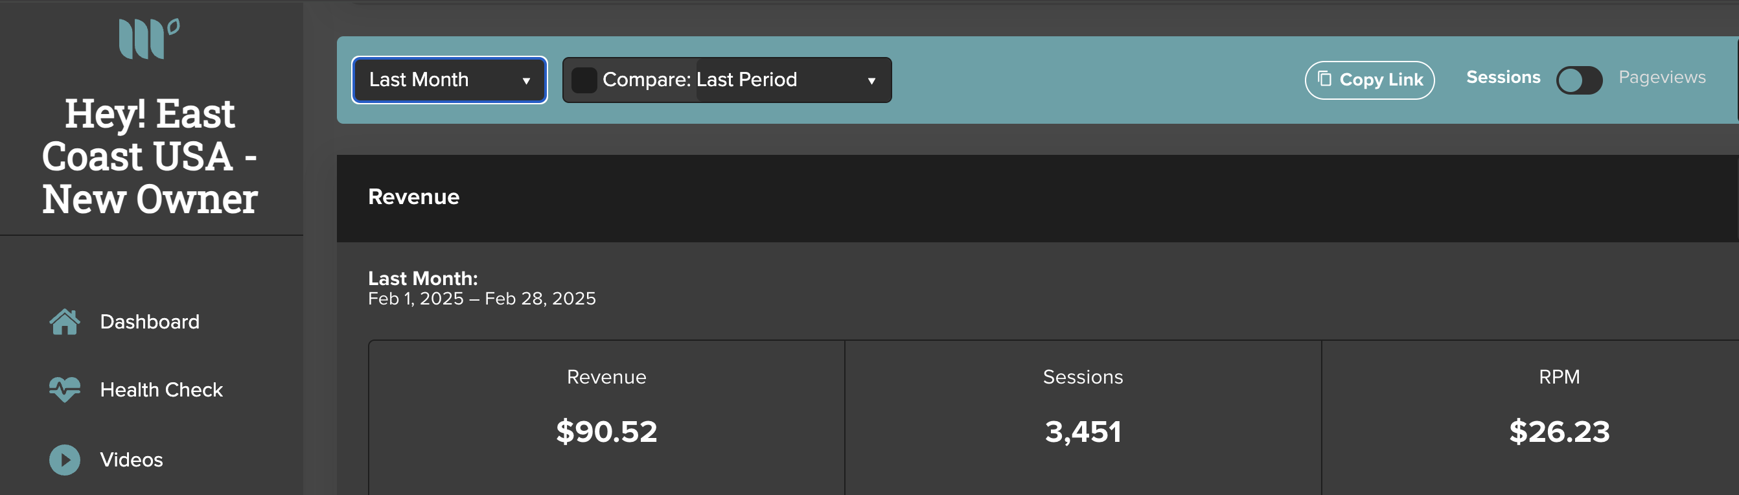The height and width of the screenshot is (495, 1739).
Task: Click the Sessions 3,451 stat card
Action: (x=1083, y=417)
